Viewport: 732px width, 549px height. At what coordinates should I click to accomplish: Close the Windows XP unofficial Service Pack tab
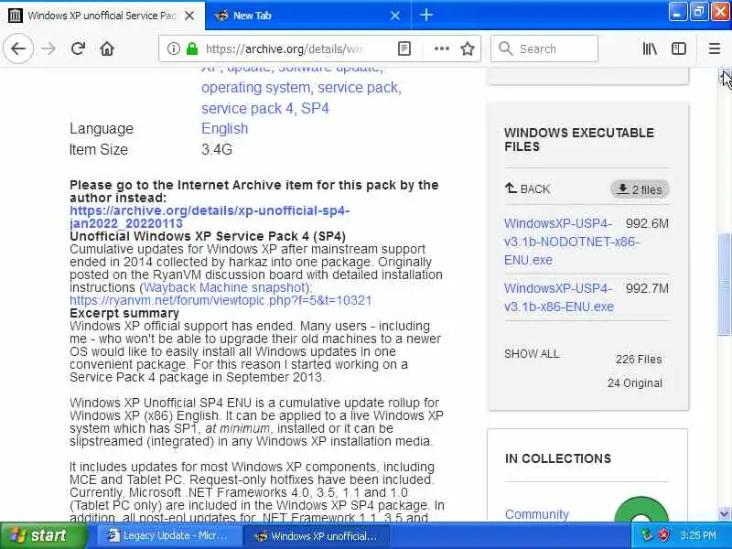tap(189, 16)
